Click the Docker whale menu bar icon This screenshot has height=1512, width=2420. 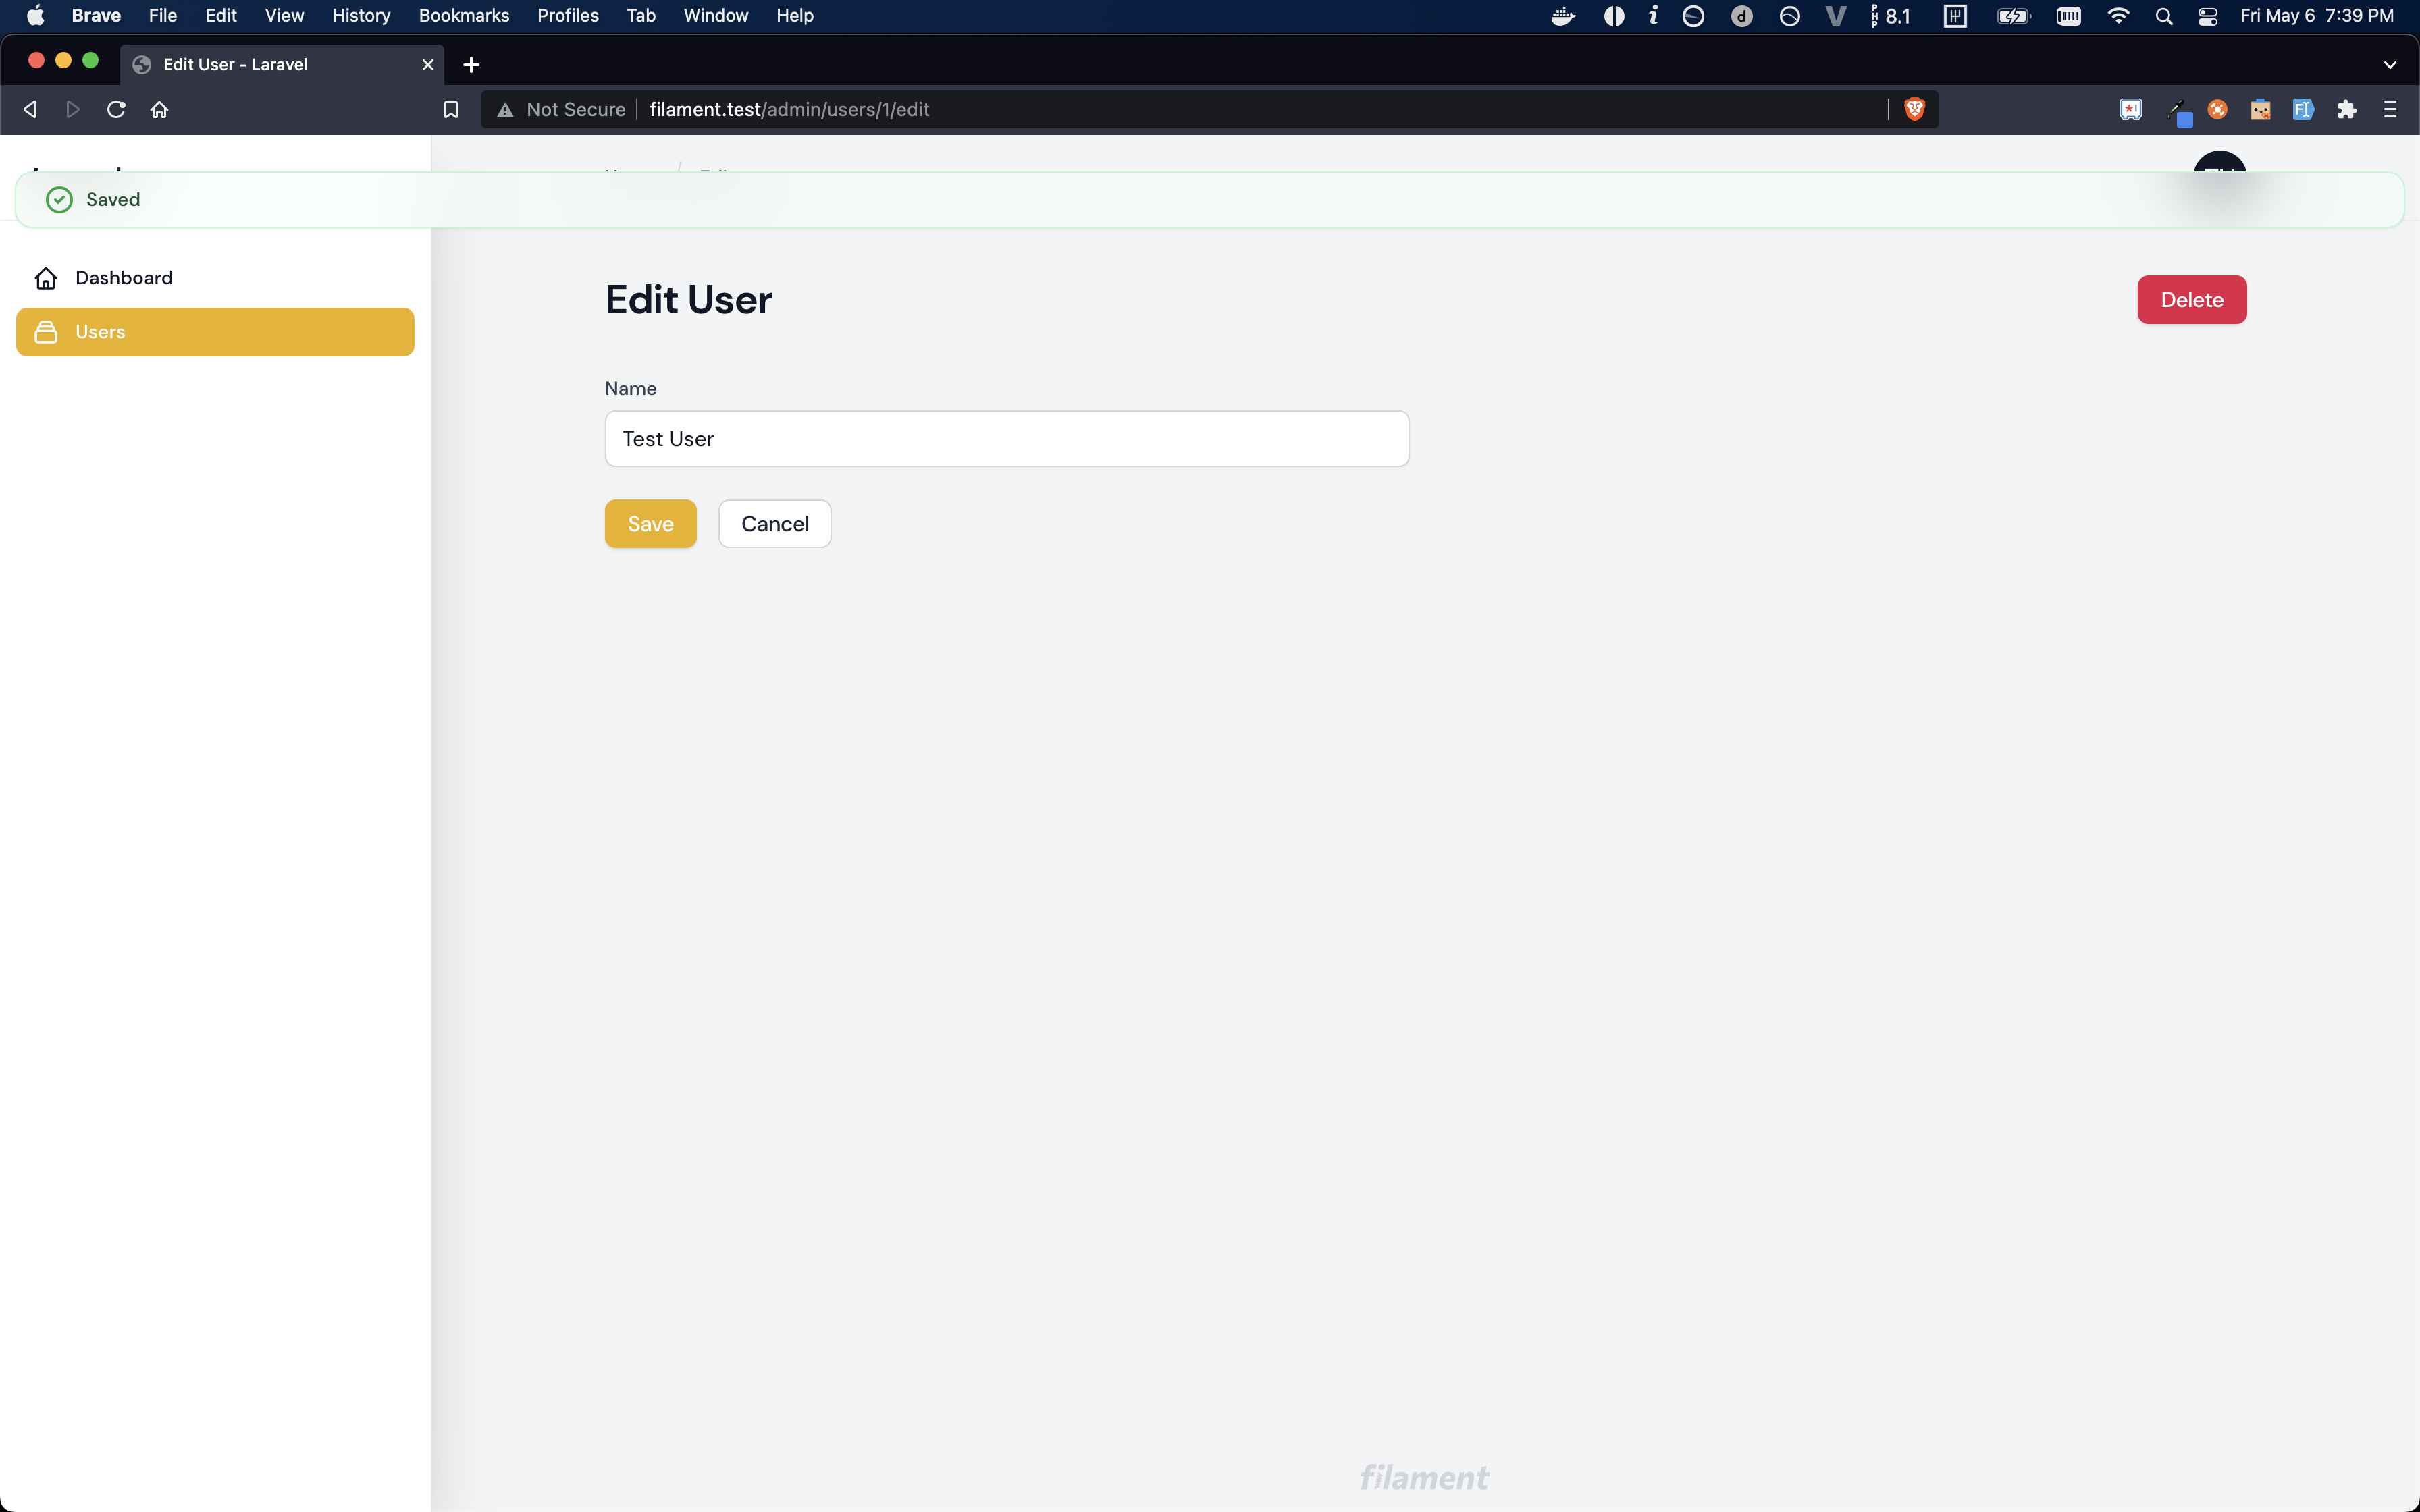click(1563, 16)
